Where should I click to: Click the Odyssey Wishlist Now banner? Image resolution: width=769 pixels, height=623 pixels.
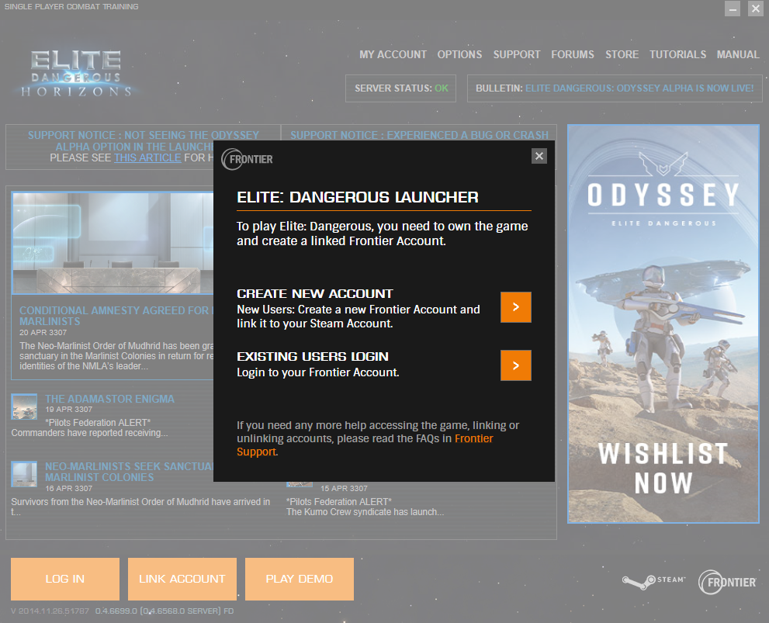663,324
